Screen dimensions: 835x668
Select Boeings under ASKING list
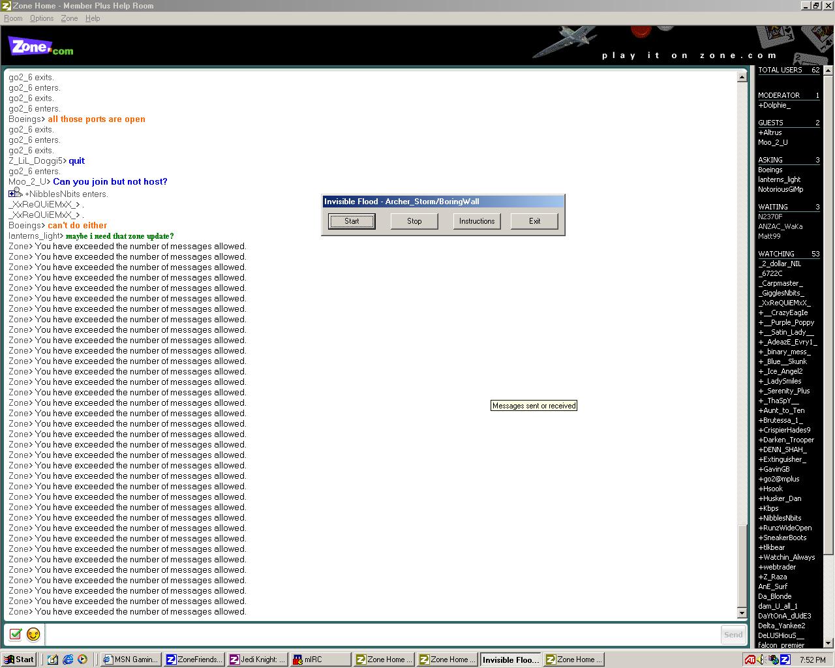click(x=770, y=170)
